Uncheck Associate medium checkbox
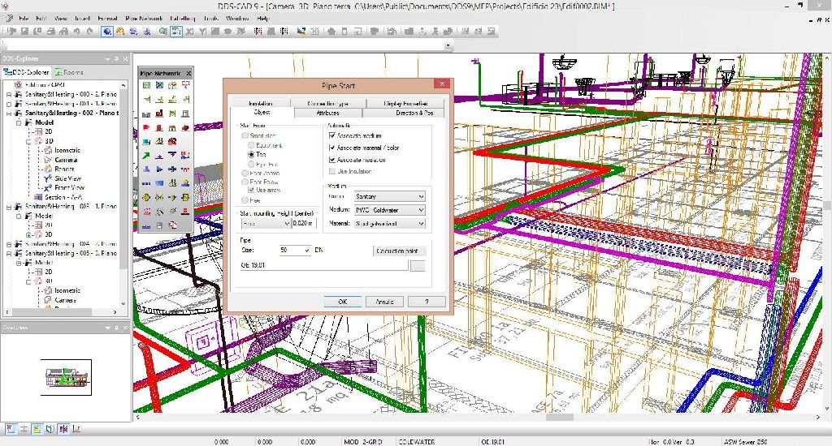The width and height of the screenshot is (832, 446). [332, 135]
